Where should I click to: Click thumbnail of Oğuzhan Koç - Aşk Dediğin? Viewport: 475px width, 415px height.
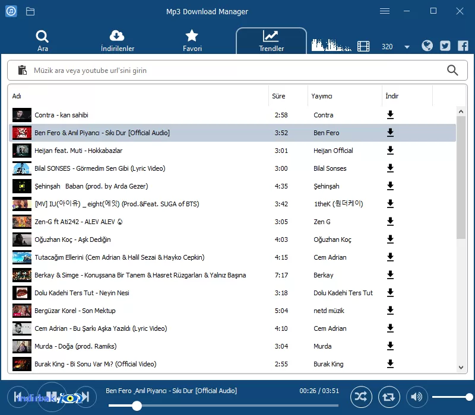[22, 240]
